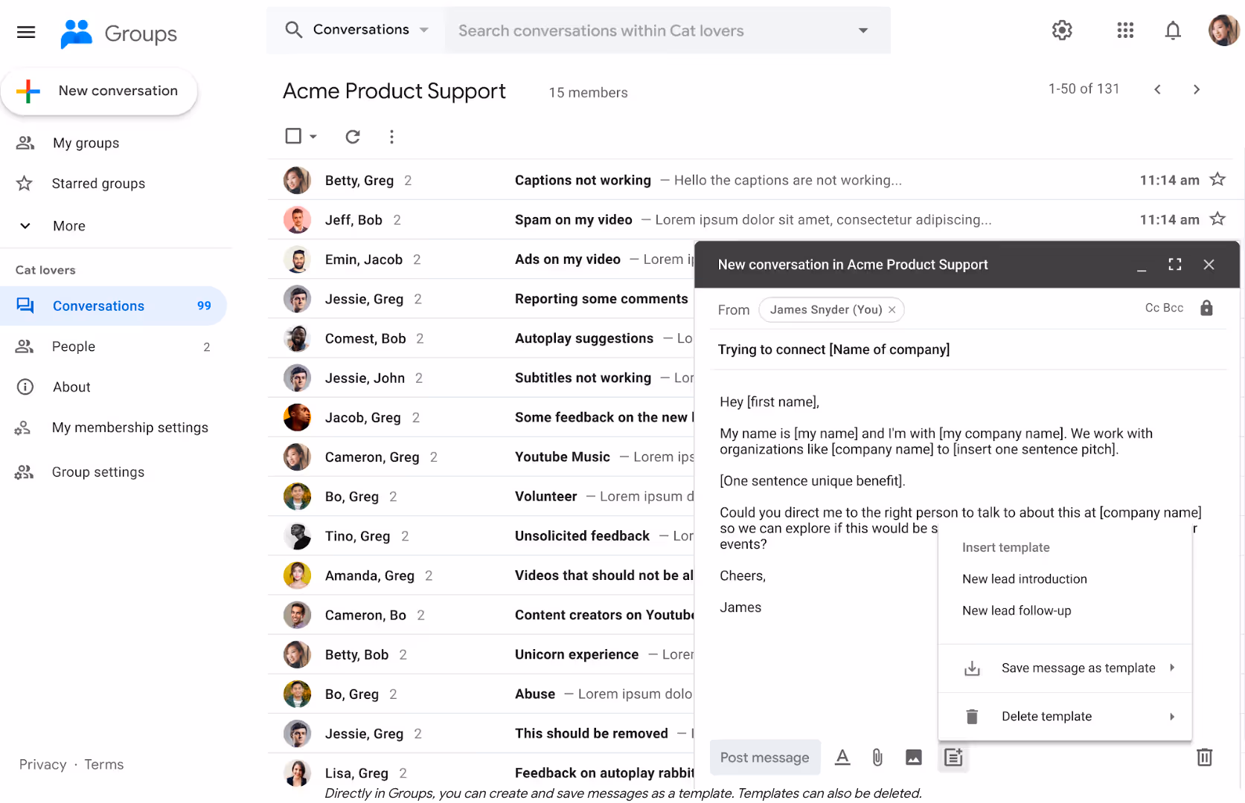Star the Spam on my video conversation

tap(1217, 219)
